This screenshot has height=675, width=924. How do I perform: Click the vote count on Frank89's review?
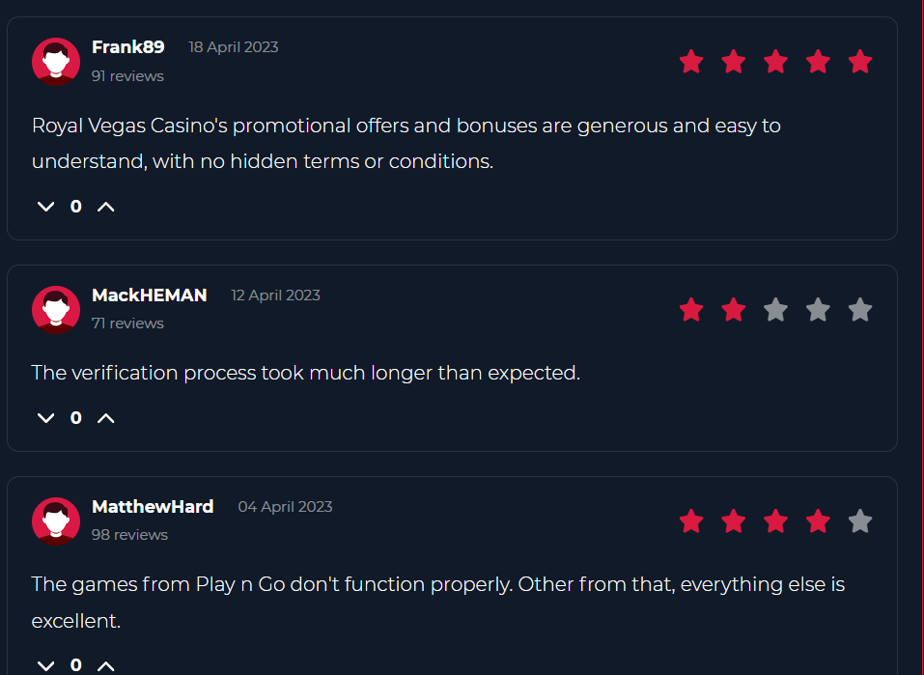coord(75,206)
